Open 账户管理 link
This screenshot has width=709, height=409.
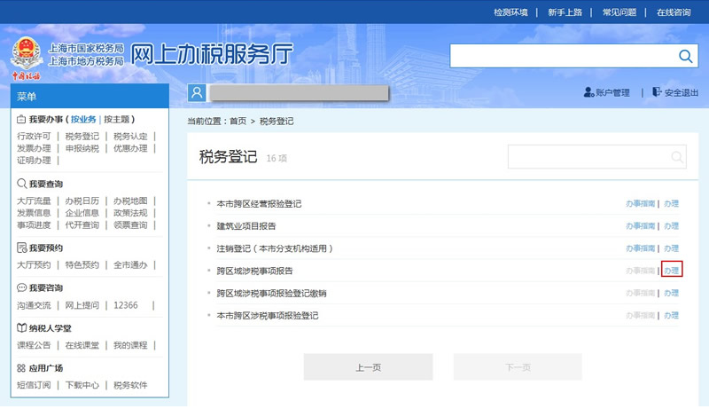[612, 92]
